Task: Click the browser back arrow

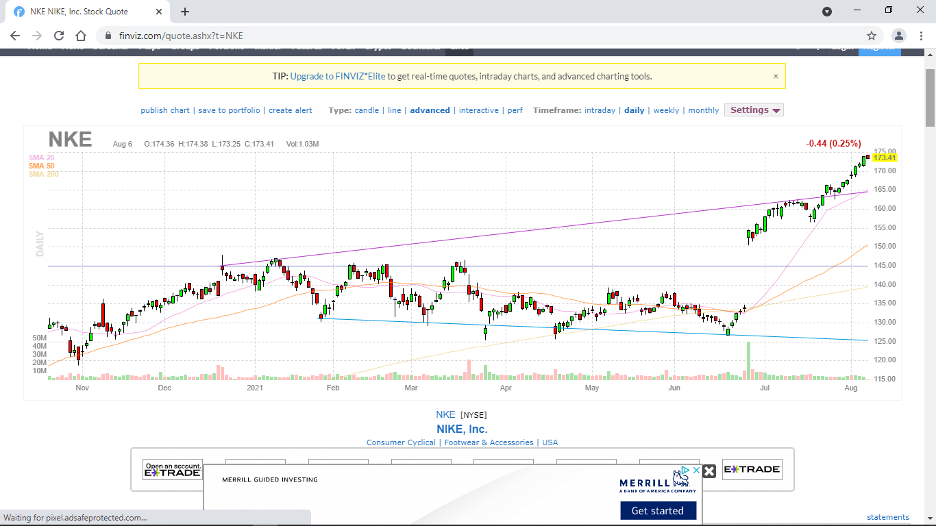Action: click(x=15, y=36)
